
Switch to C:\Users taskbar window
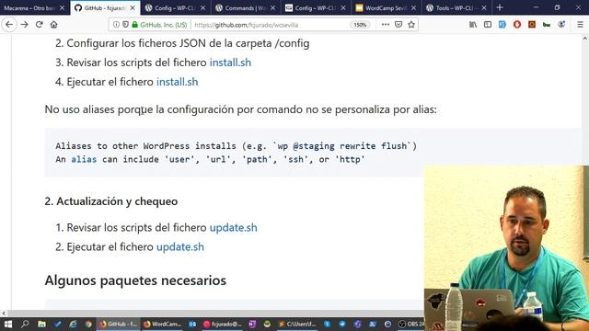coord(296,324)
